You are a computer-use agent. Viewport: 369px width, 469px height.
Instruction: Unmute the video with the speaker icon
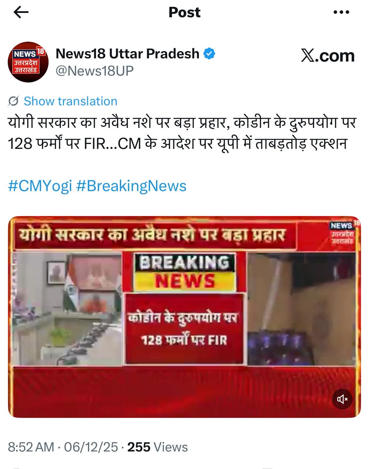point(342,399)
